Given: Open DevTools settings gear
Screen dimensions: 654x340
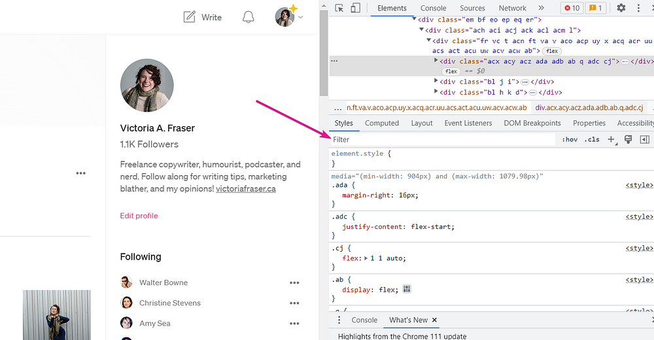Looking at the screenshot, I should [x=621, y=8].
